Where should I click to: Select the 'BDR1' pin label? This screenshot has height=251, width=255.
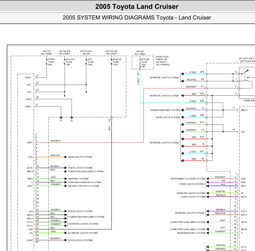click(28, 78)
